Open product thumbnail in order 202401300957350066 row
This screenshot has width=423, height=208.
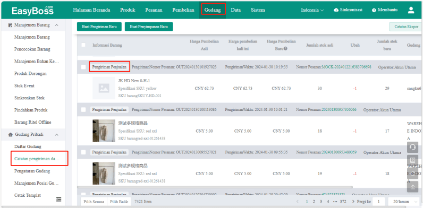(x=104, y=131)
